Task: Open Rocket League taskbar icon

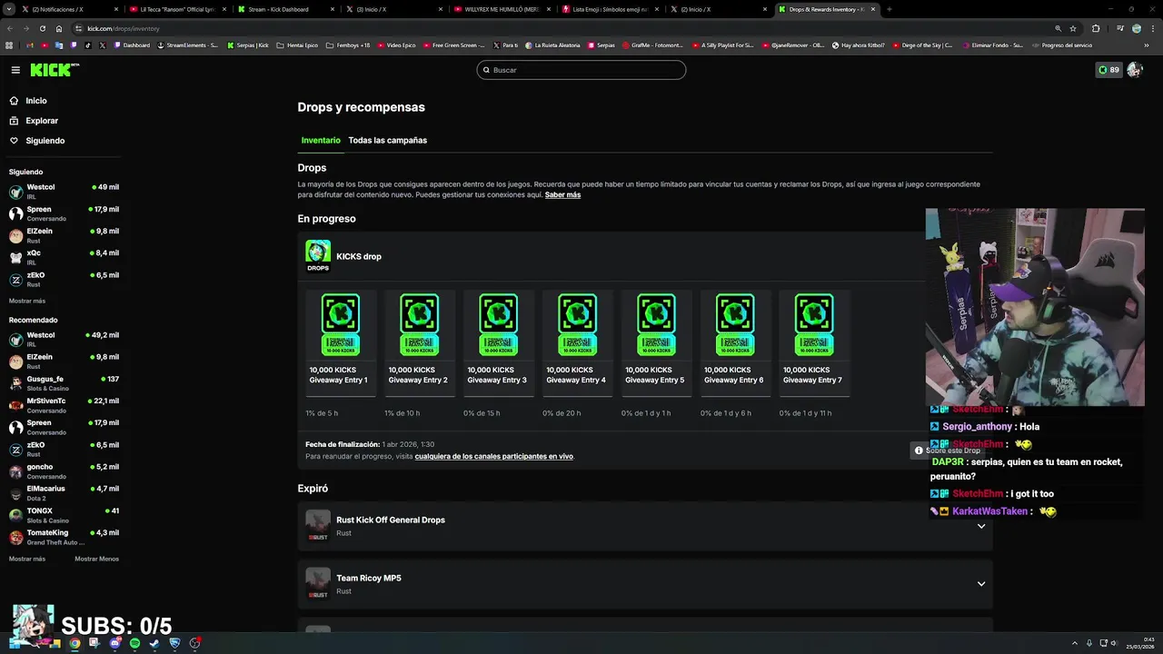Action: [174, 643]
